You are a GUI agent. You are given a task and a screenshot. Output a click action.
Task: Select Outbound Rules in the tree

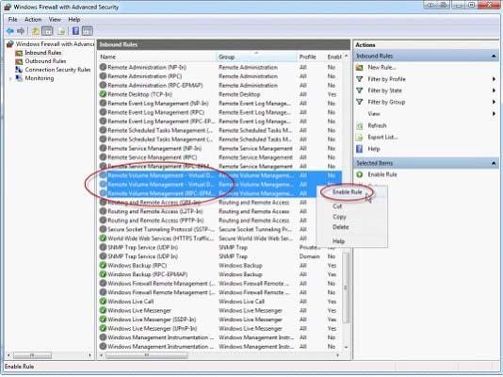coord(45,61)
